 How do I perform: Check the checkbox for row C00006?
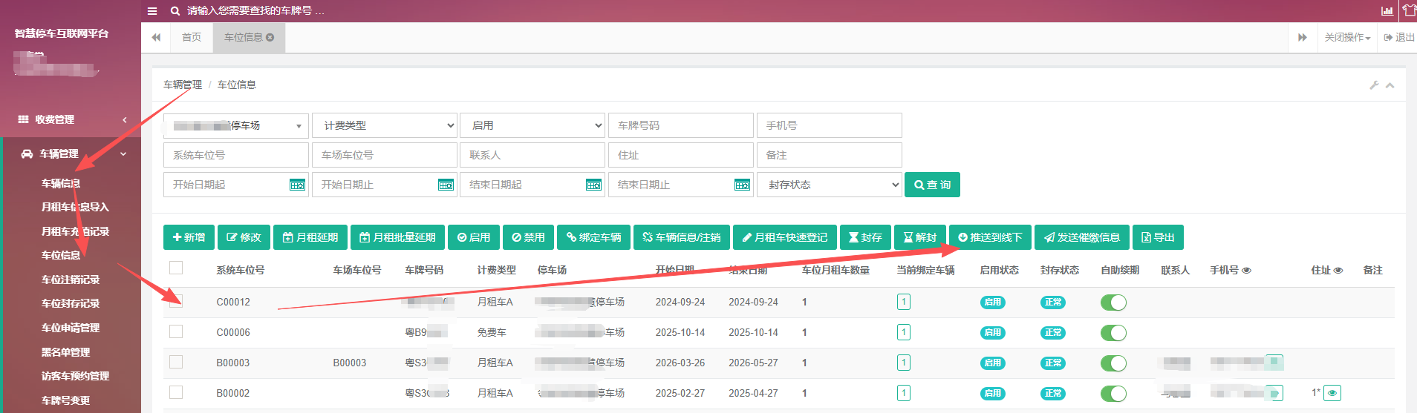coord(176,331)
